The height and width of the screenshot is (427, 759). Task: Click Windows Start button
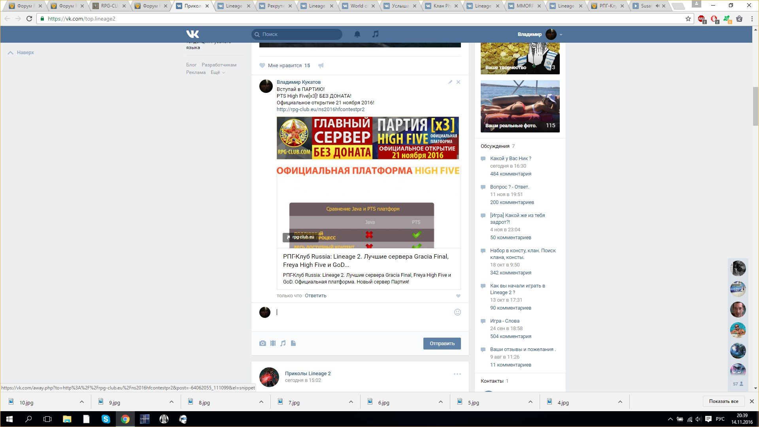pos(9,419)
